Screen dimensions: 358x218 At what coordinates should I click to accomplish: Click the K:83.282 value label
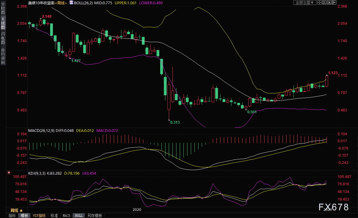pos(54,173)
